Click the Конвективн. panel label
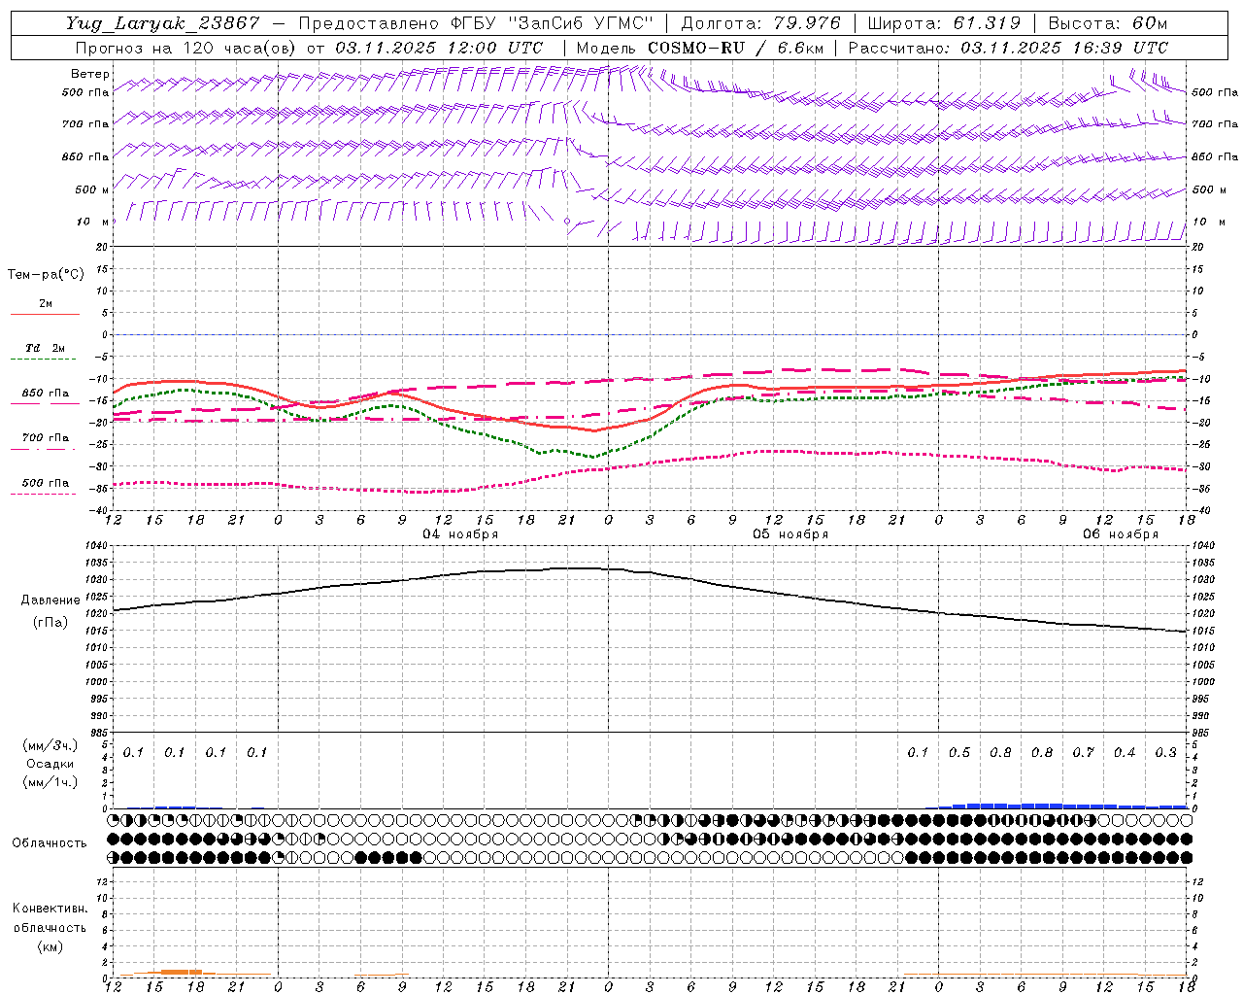Screen dimensions: 1243x995 coord(50,909)
